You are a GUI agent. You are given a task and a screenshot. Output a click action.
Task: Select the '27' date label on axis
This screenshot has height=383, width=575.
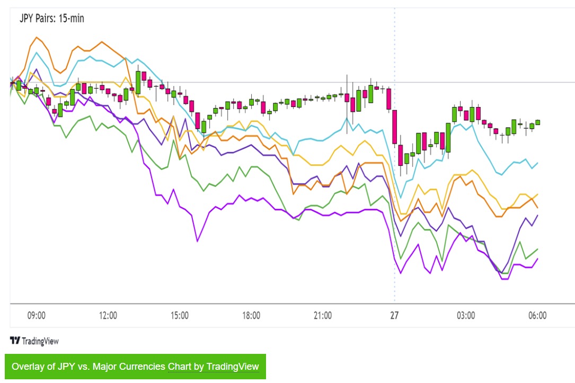[394, 316]
